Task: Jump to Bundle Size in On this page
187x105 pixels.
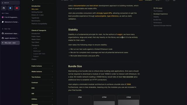Action: [157, 20]
